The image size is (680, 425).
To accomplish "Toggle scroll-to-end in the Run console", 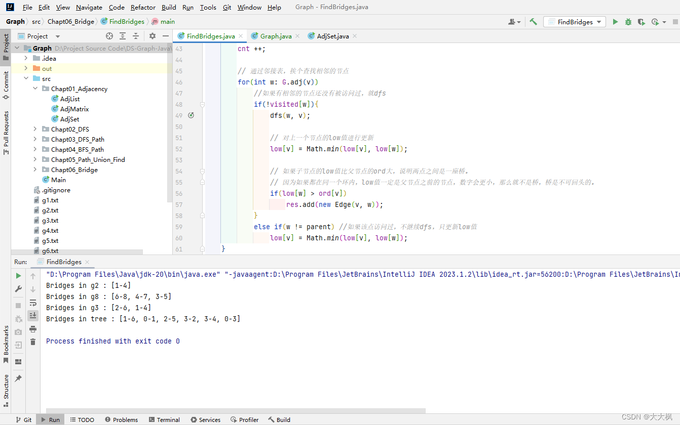I will point(33,315).
